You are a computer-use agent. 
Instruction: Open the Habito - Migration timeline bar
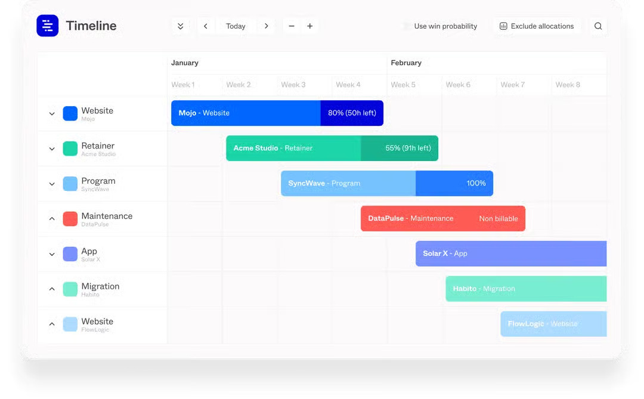pos(526,289)
